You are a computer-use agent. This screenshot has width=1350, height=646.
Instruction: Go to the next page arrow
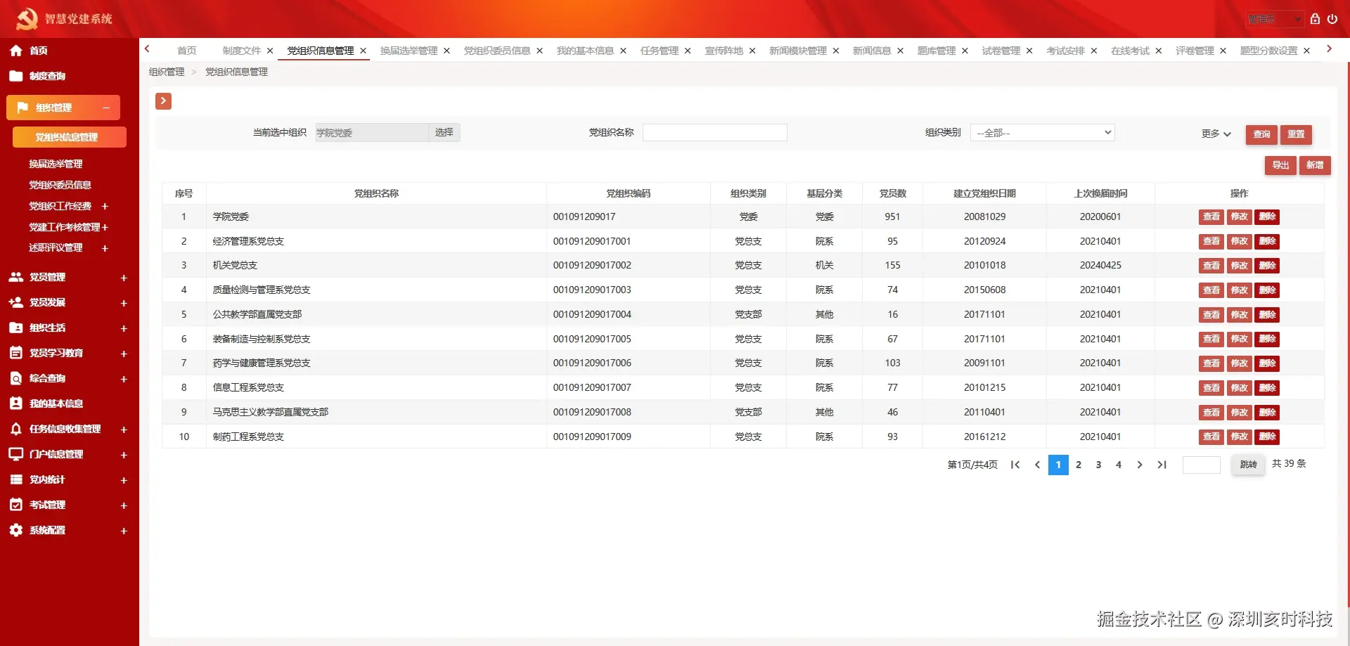coord(1140,465)
